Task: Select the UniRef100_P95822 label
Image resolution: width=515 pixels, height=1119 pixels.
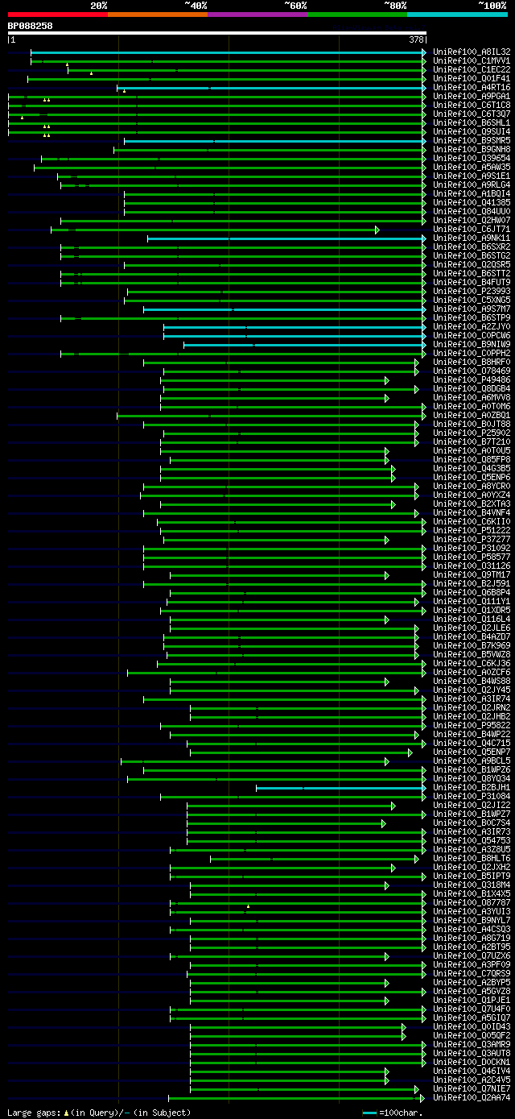Action: [472, 725]
